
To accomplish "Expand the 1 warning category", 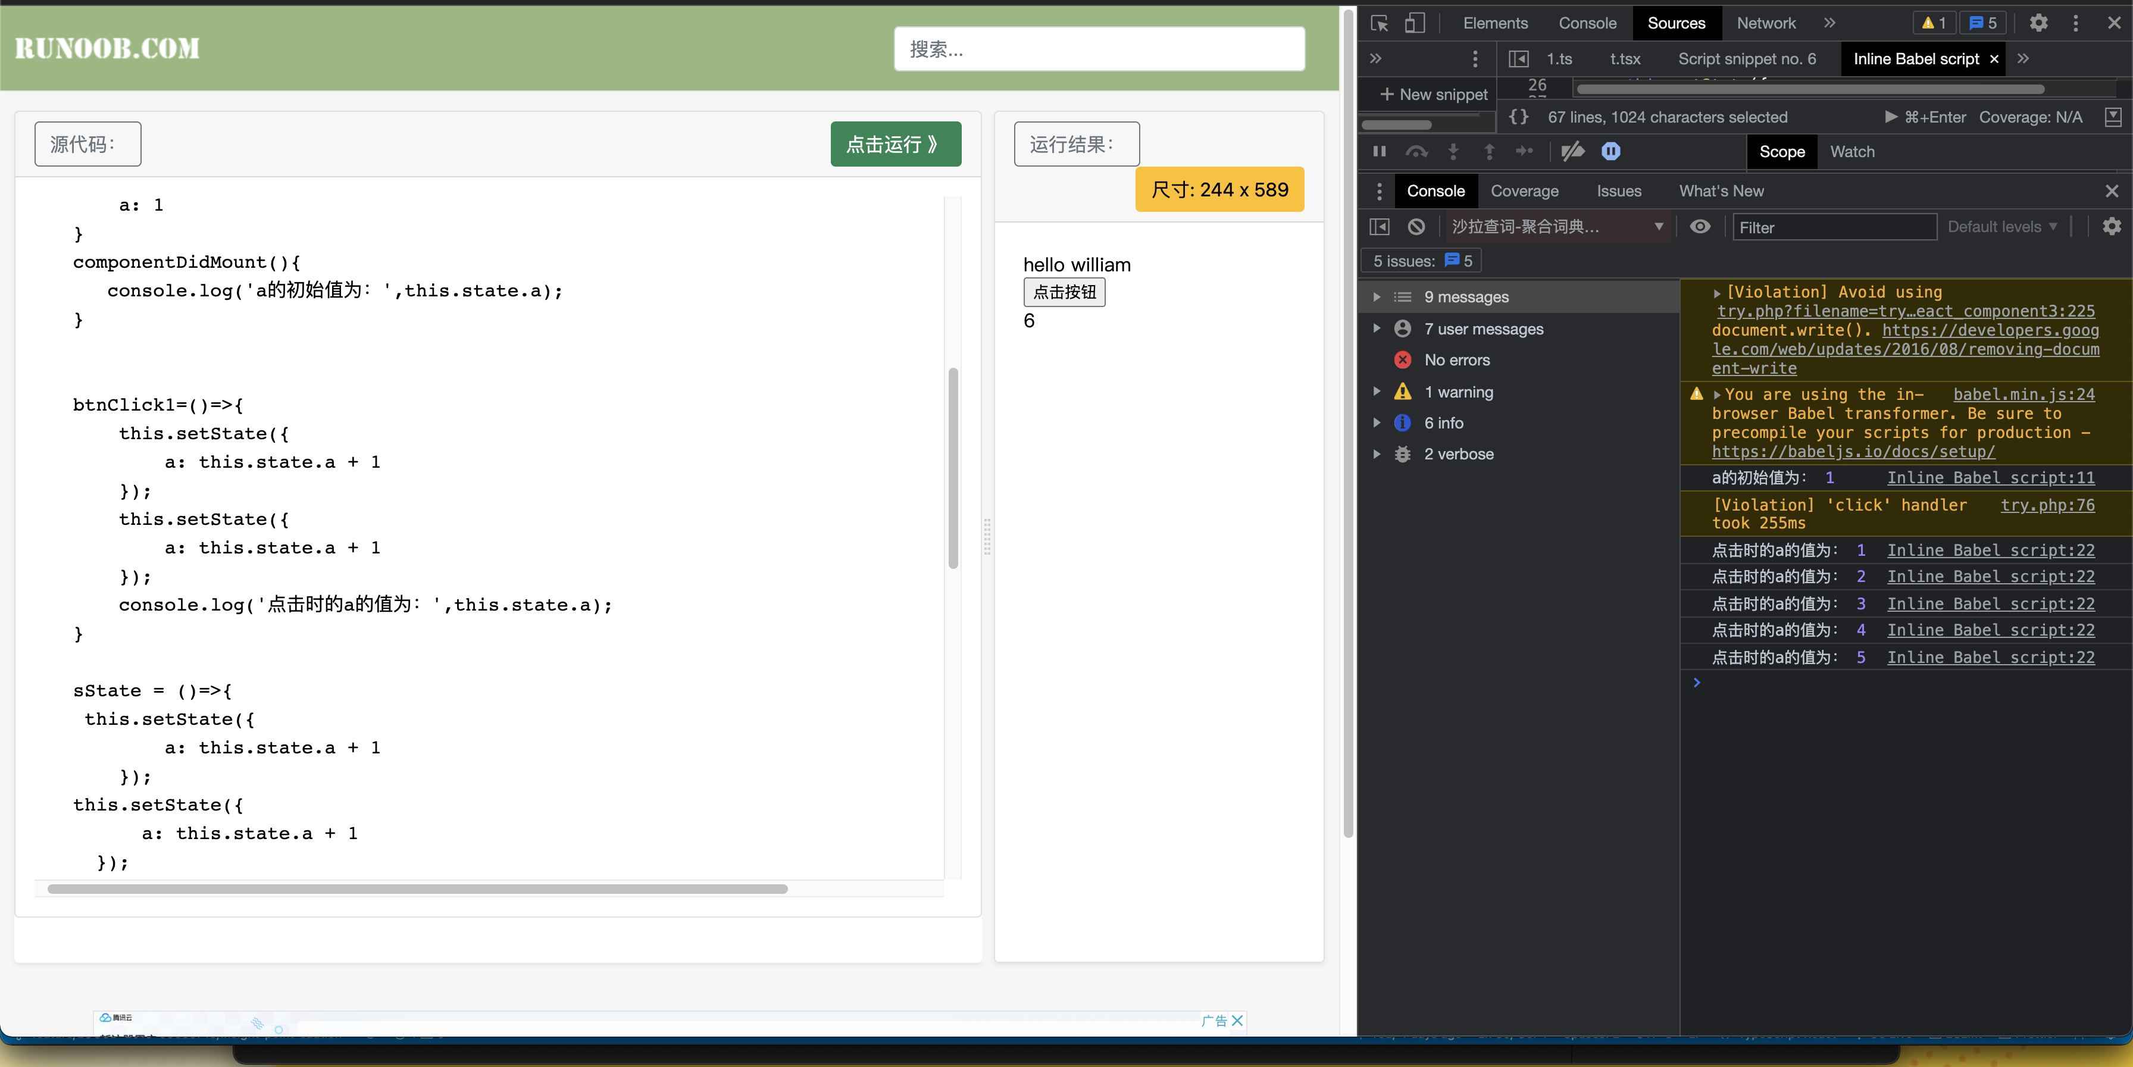I will coord(1377,392).
